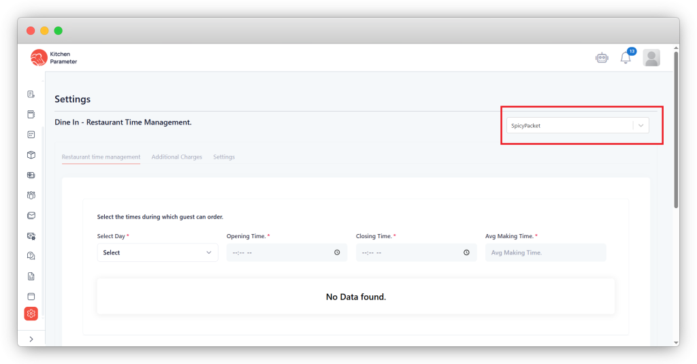697x364 pixels.
Task: Click the clock icon in Closing Time
Action: (466, 252)
